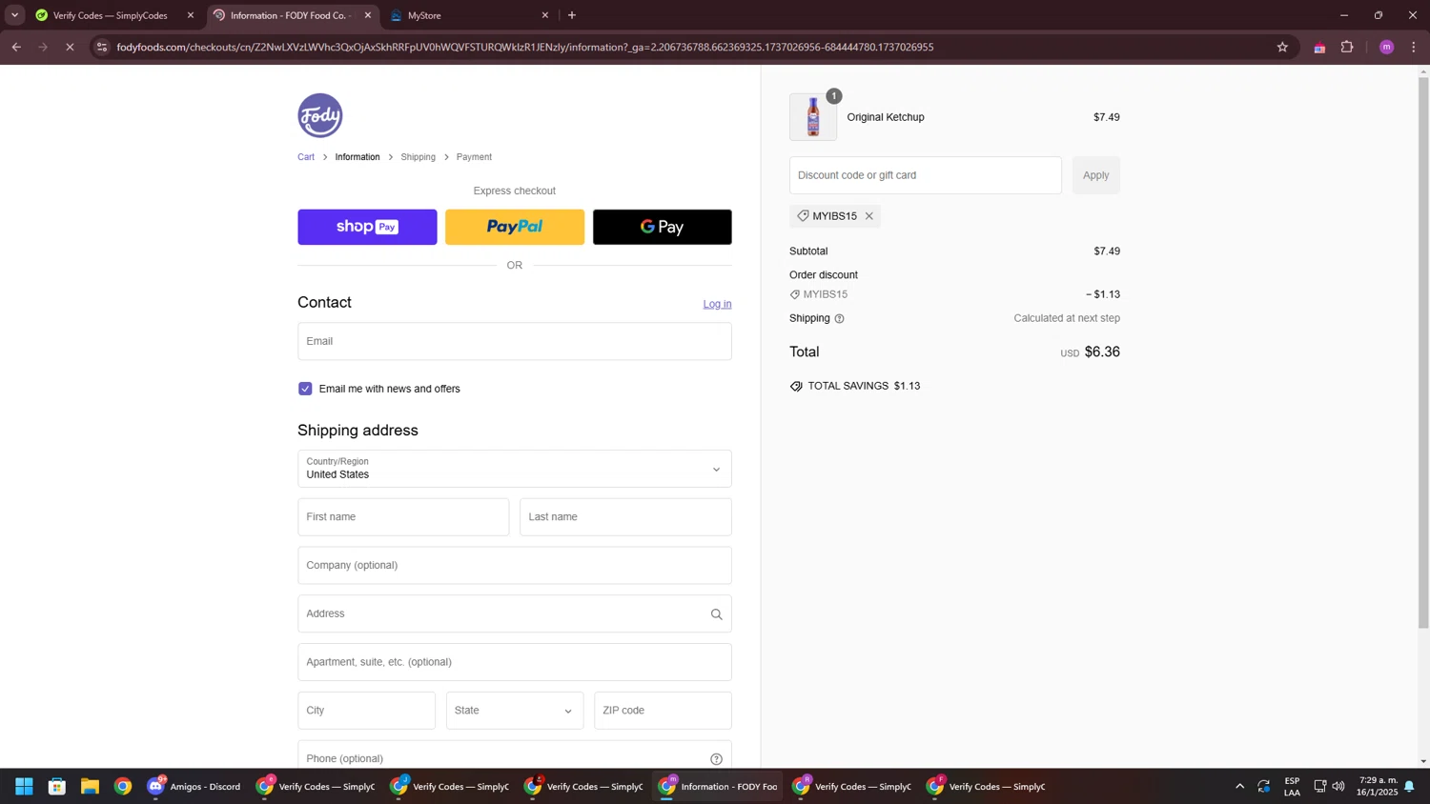The height and width of the screenshot is (804, 1430).
Task: Show hidden system tray icons
Action: click(x=1239, y=787)
